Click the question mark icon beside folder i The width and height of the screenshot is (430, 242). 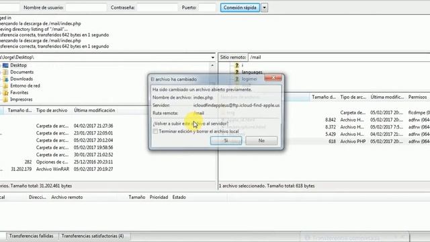click(237, 65)
